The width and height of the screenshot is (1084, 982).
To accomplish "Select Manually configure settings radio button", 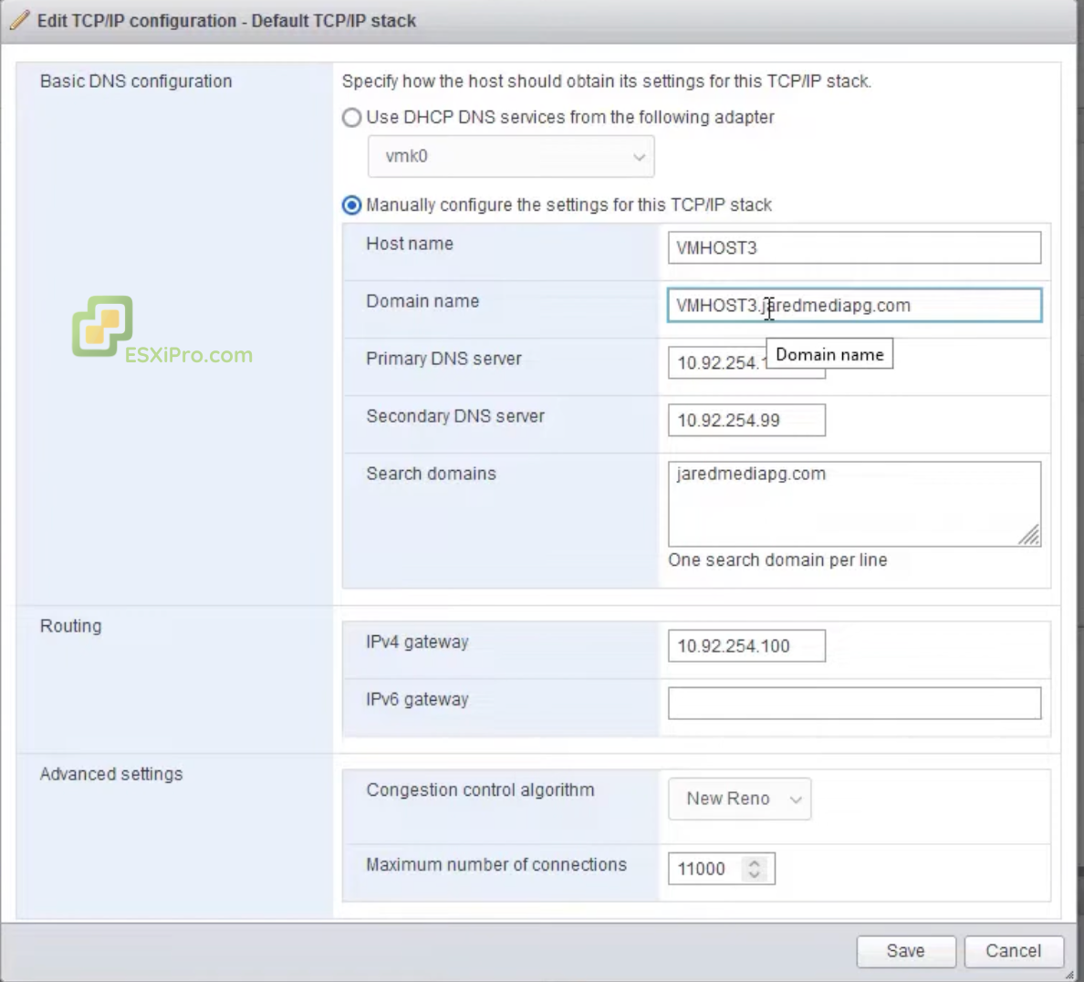I will pyautogui.click(x=350, y=205).
